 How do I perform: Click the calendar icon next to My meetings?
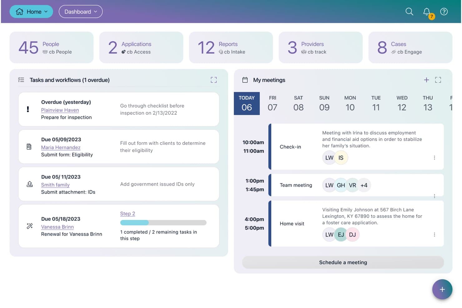pos(245,80)
